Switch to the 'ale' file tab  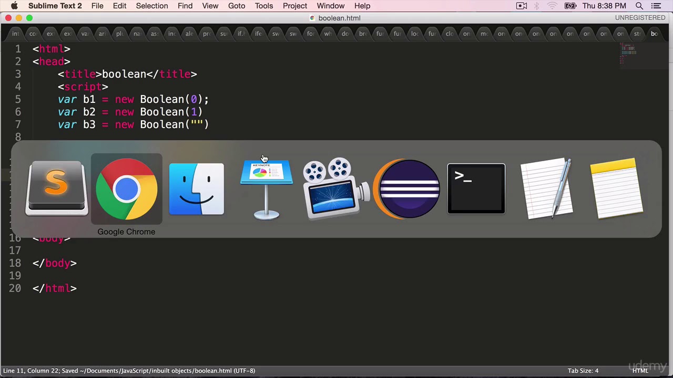pyautogui.click(x=189, y=34)
